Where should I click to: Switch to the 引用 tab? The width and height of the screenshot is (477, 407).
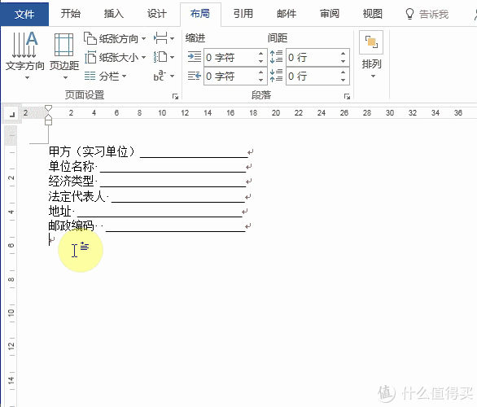[243, 14]
